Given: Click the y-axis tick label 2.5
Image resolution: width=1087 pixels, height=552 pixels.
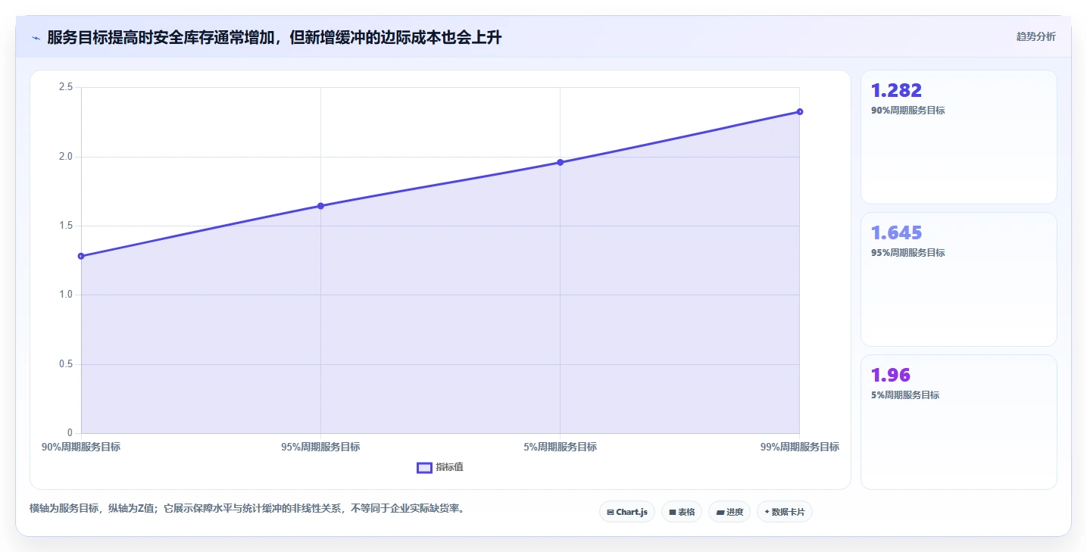Looking at the screenshot, I should tap(65, 87).
